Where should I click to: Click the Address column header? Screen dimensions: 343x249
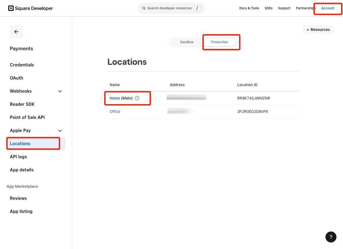[177, 85]
